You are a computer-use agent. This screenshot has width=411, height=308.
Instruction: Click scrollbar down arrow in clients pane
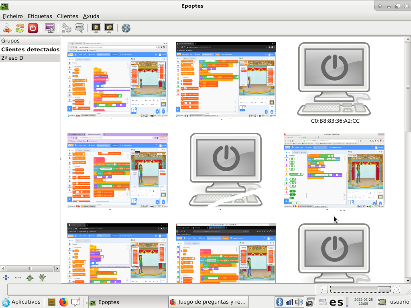(x=408, y=280)
